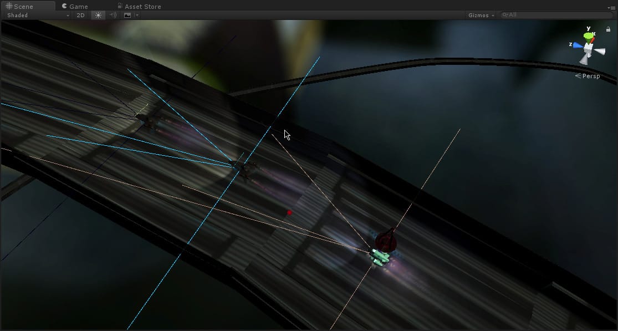The height and width of the screenshot is (331, 618).
Task: Enable 2D view mode
Action: [80, 16]
